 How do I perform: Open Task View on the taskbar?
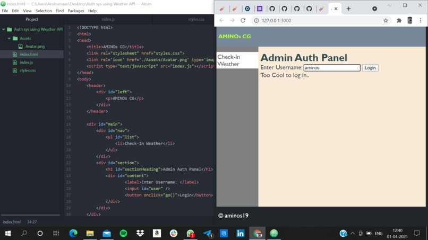[x=56, y=234]
